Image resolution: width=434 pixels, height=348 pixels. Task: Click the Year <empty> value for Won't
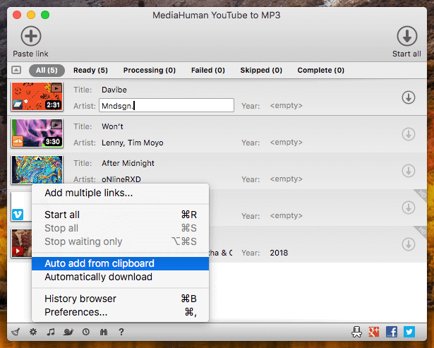point(287,143)
